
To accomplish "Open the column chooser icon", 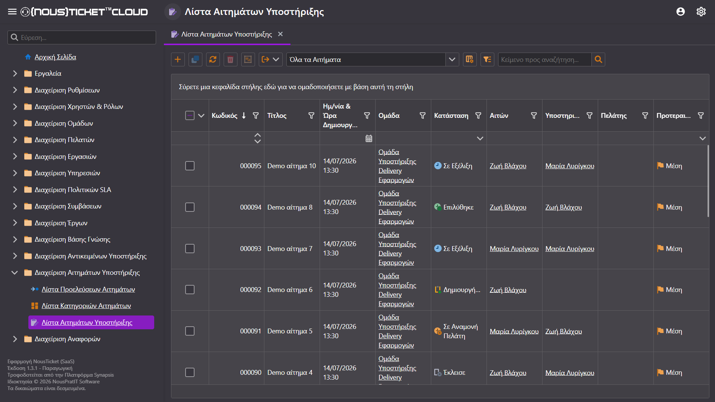I will (470, 60).
